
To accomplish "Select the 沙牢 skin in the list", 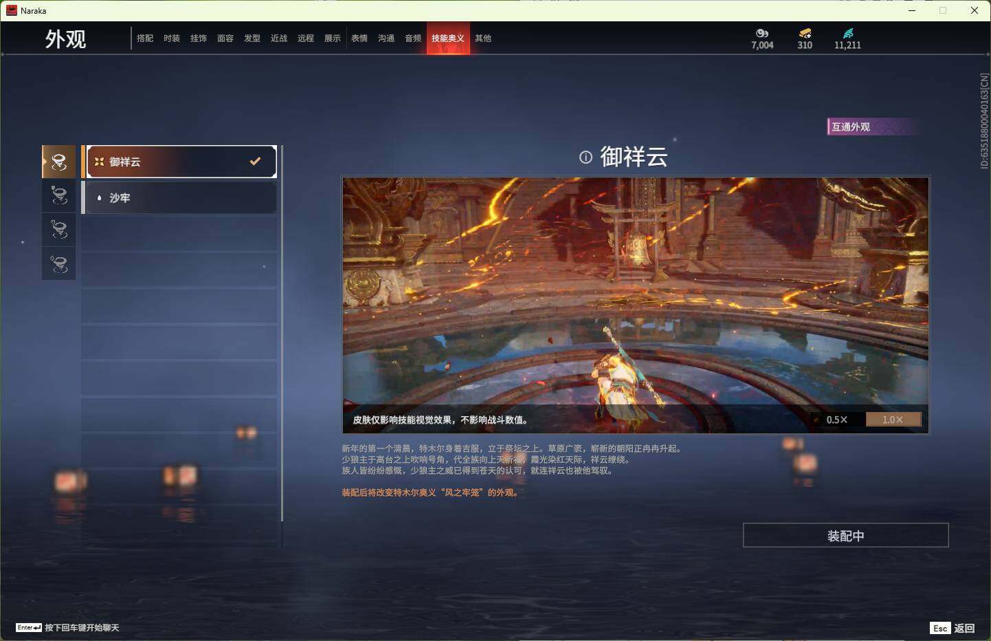I will click(179, 197).
